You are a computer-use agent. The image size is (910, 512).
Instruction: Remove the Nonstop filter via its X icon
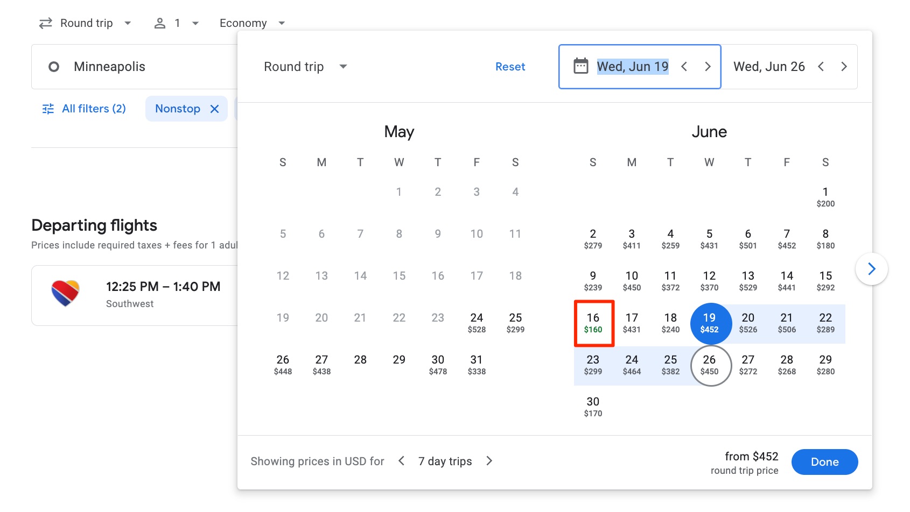coord(214,109)
